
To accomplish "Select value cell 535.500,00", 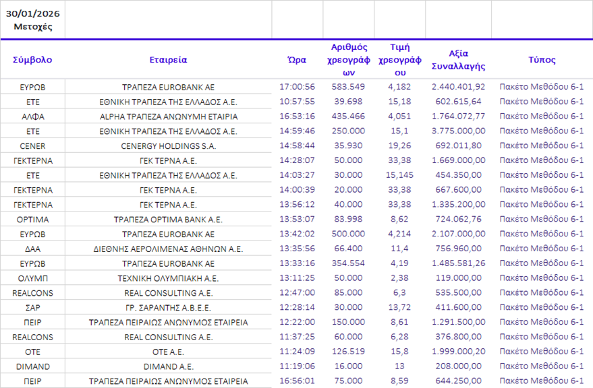I will tap(458, 293).
